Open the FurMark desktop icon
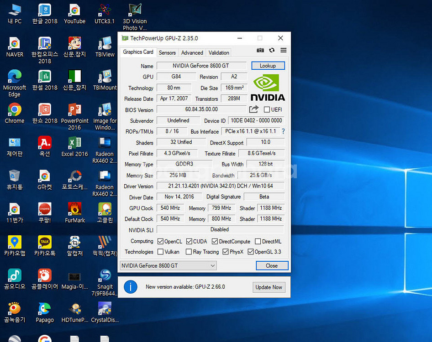 [x=74, y=212]
